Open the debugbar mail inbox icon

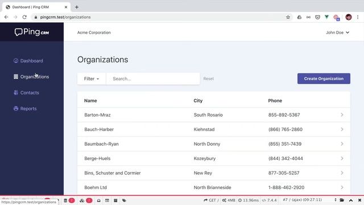pyautogui.click(x=98, y=200)
